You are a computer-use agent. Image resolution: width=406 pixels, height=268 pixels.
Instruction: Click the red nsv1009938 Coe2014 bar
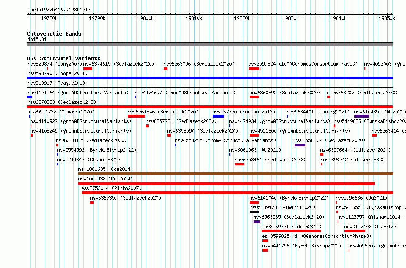[227, 183]
